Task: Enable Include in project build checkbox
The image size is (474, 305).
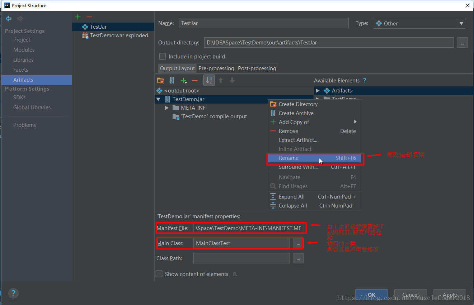Action: coord(163,57)
